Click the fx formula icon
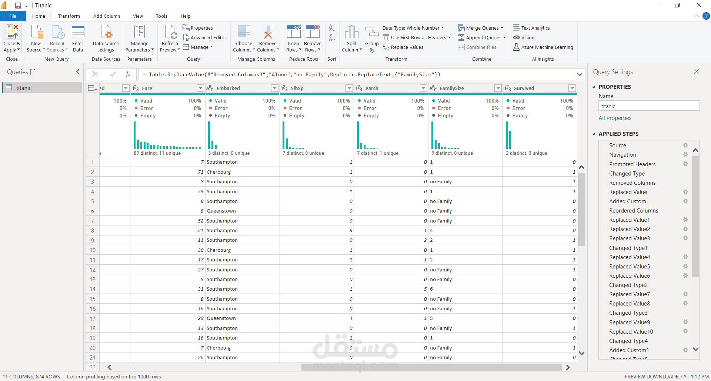Image resolution: width=711 pixels, height=381 pixels. pyautogui.click(x=128, y=74)
